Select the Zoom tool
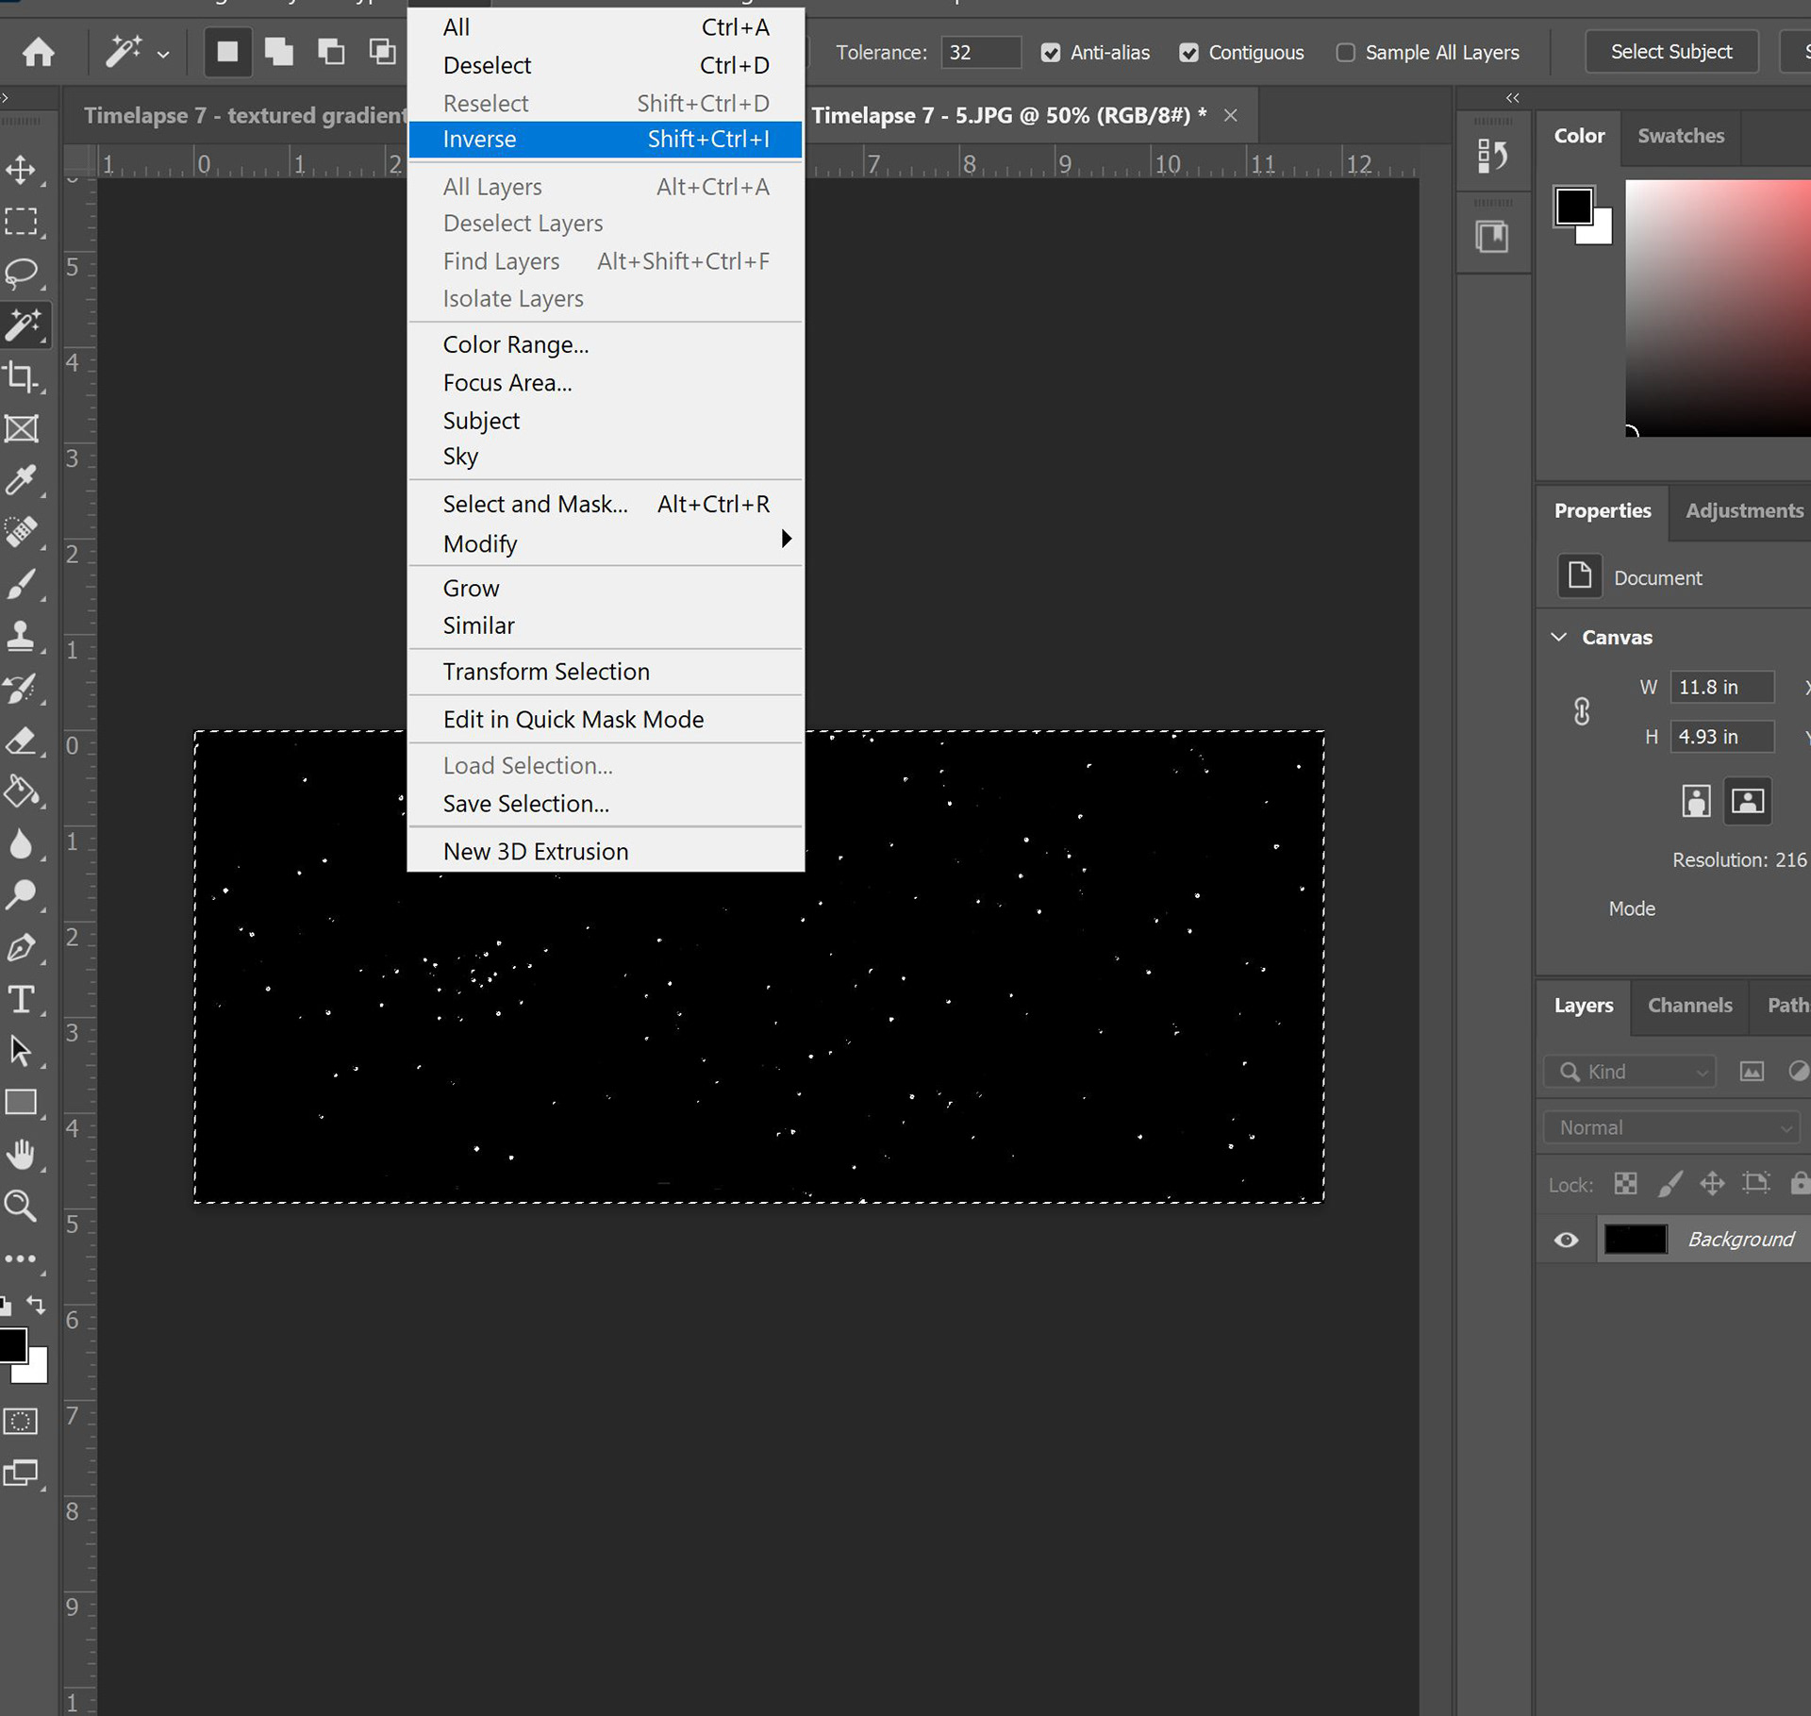This screenshot has width=1811, height=1716. point(21,1206)
